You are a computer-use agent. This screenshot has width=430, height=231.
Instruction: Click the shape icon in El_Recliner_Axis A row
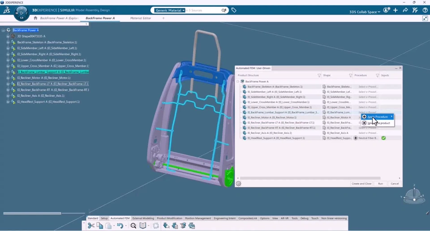[x=324, y=133]
